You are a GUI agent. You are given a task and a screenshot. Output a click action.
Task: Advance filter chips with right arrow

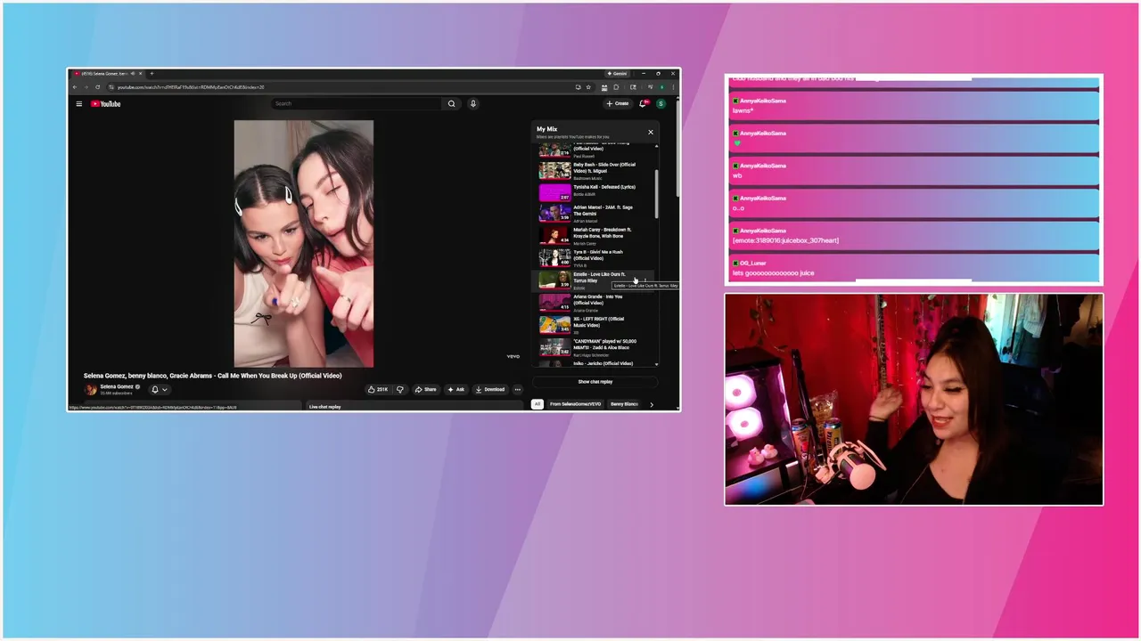click(652, 404)
